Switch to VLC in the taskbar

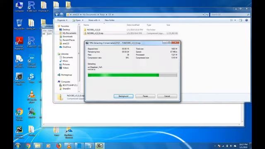[69, 146]
